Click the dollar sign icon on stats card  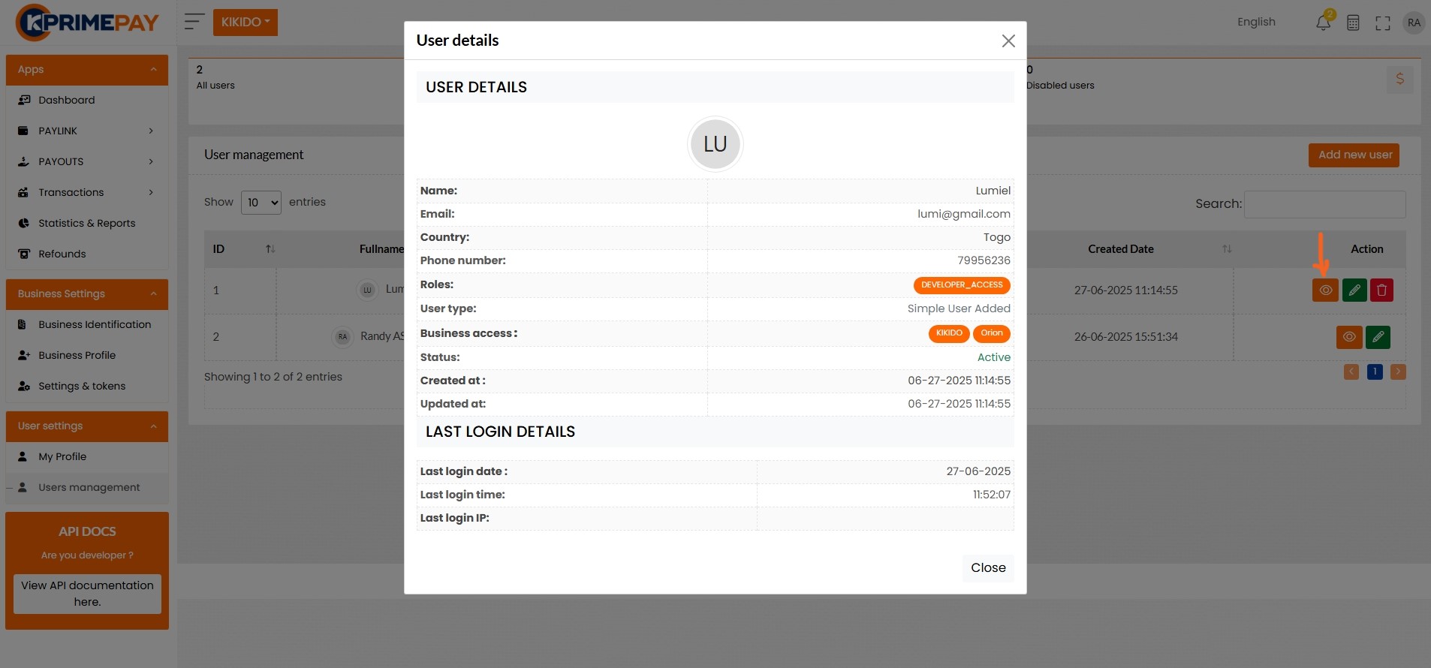pyautogui.click(x=1399, y=80)
